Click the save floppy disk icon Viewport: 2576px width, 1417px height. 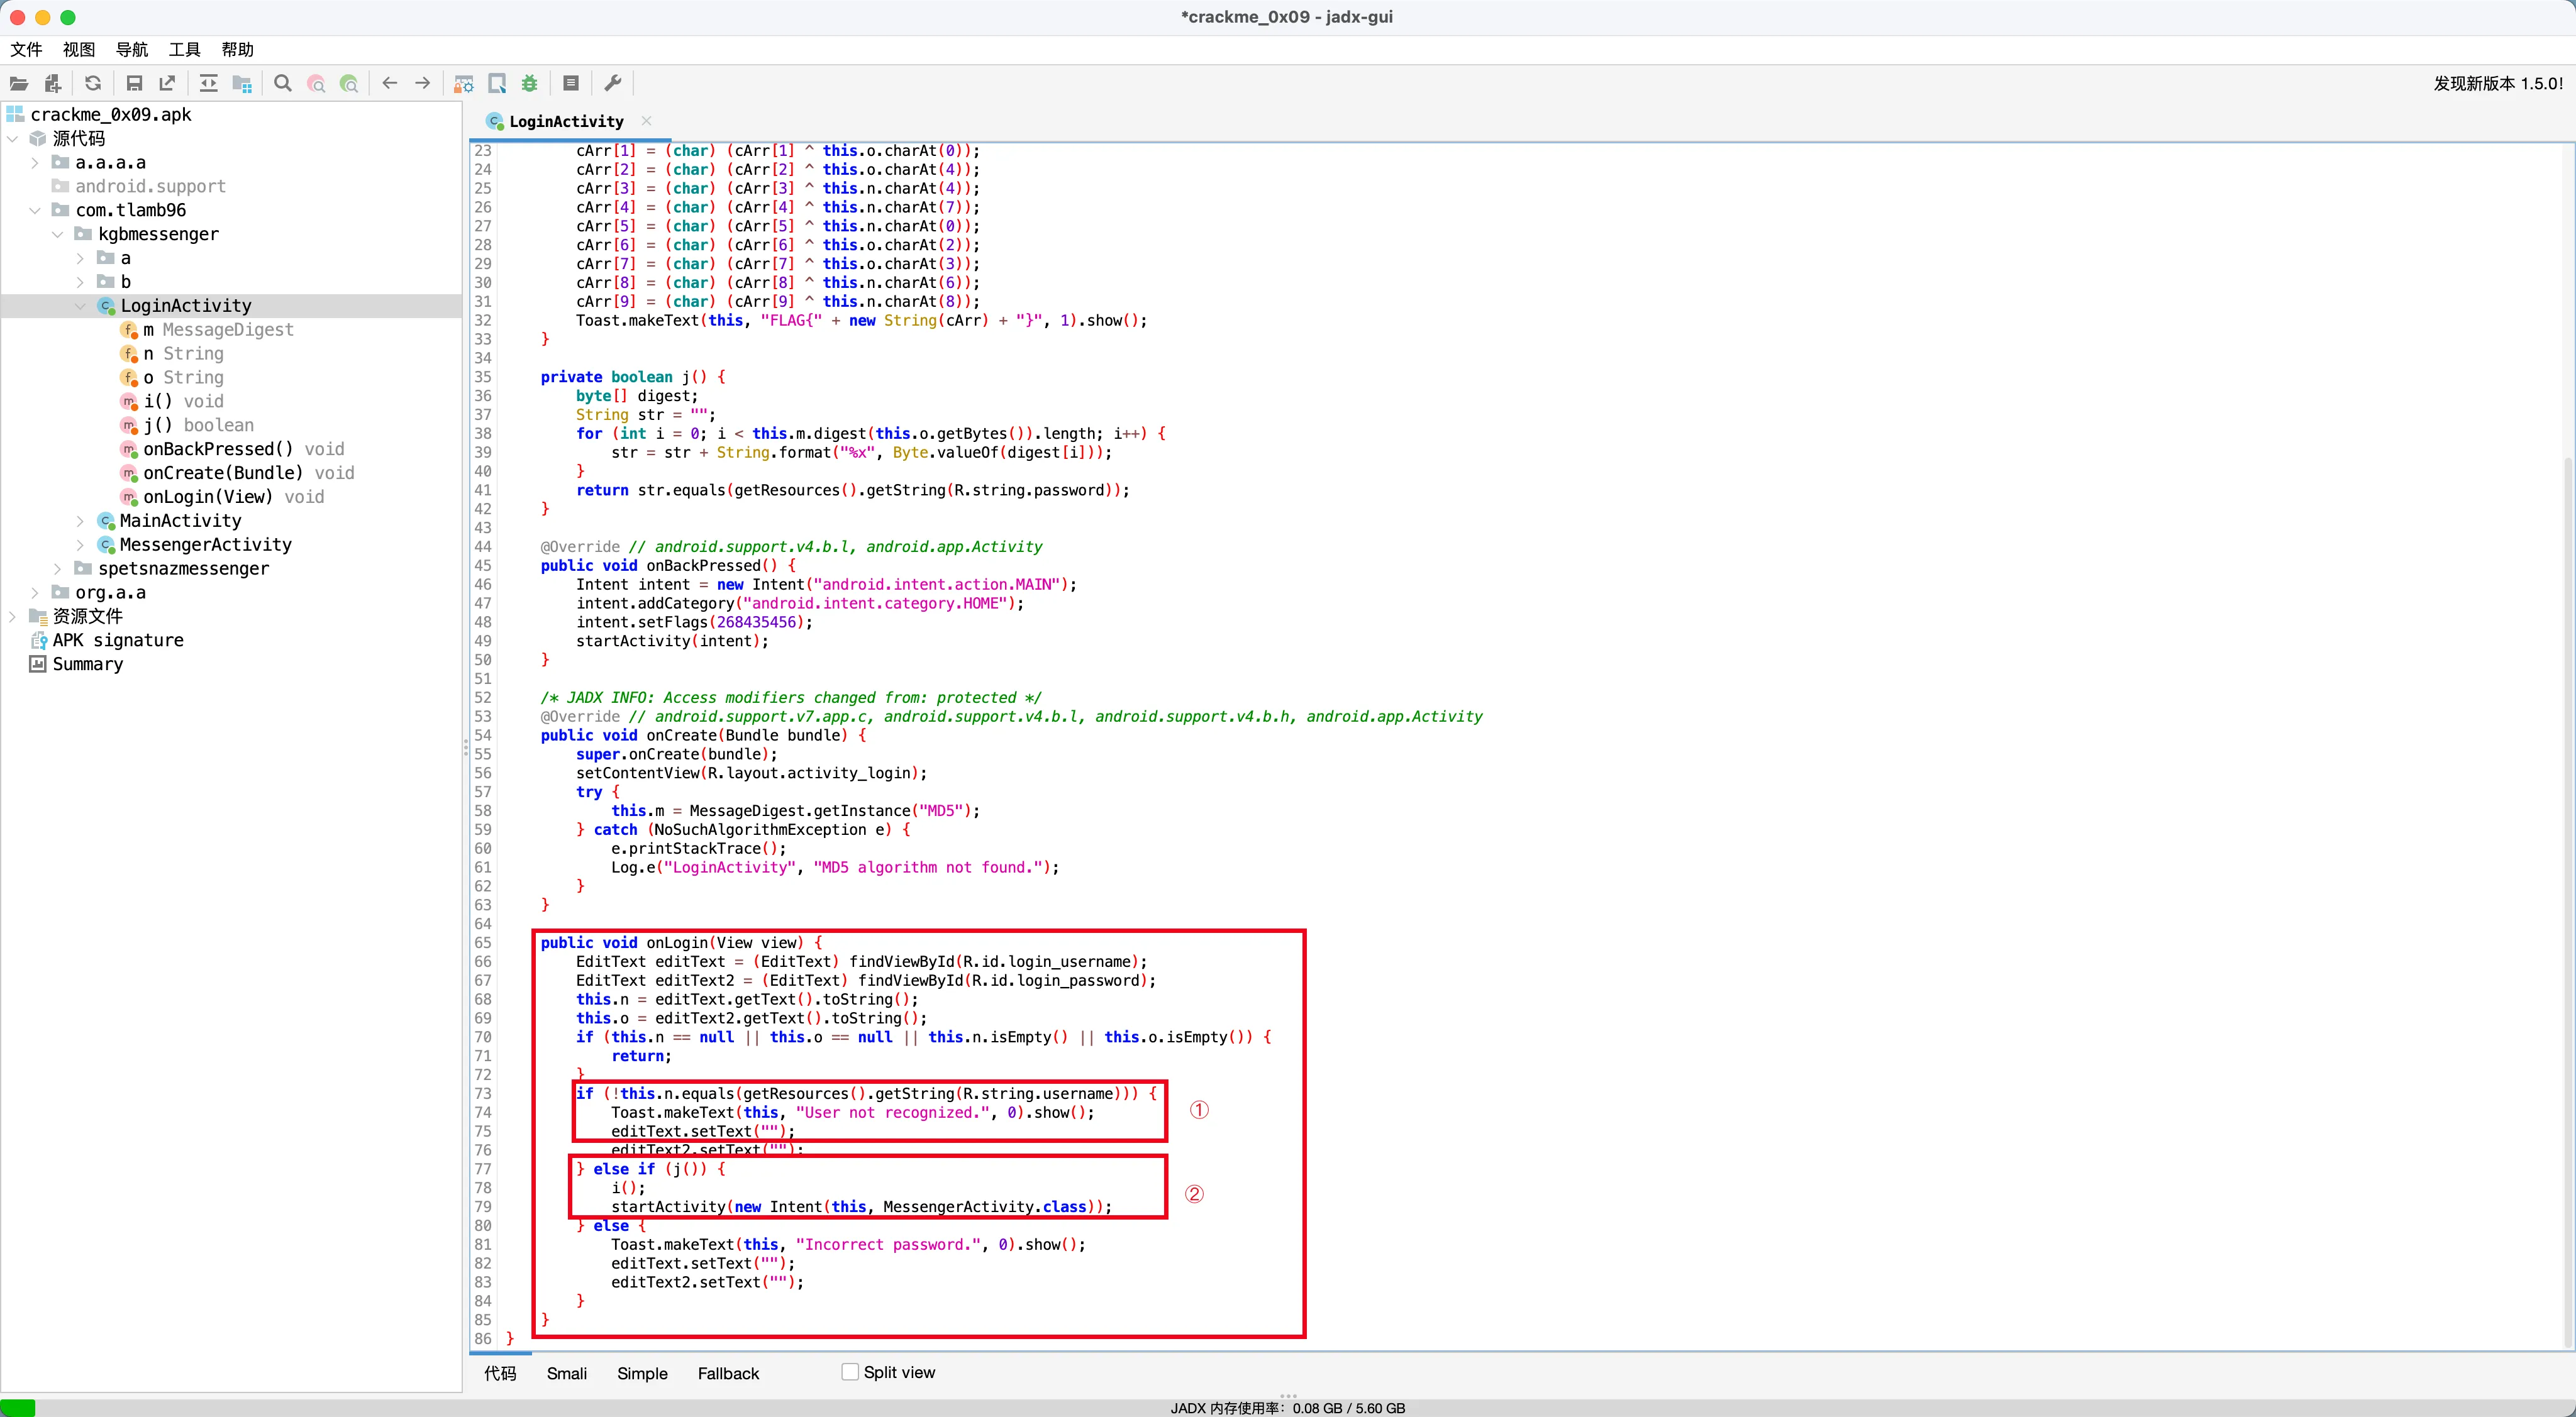134,84
